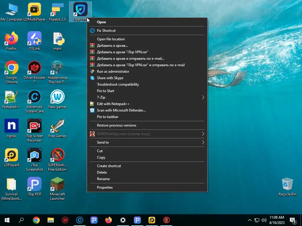Screen dimensions: 302x226
Task: Choose Pin to Start
Action: (147, 91)
